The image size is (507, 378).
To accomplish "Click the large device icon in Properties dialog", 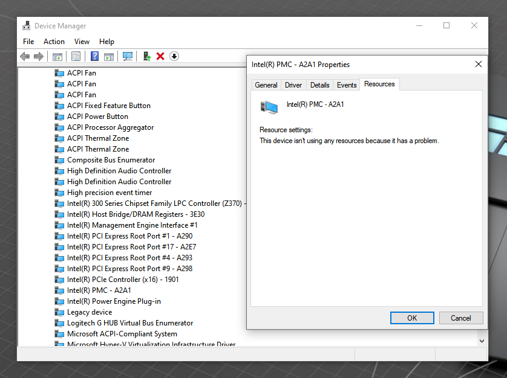I will 269,107.
